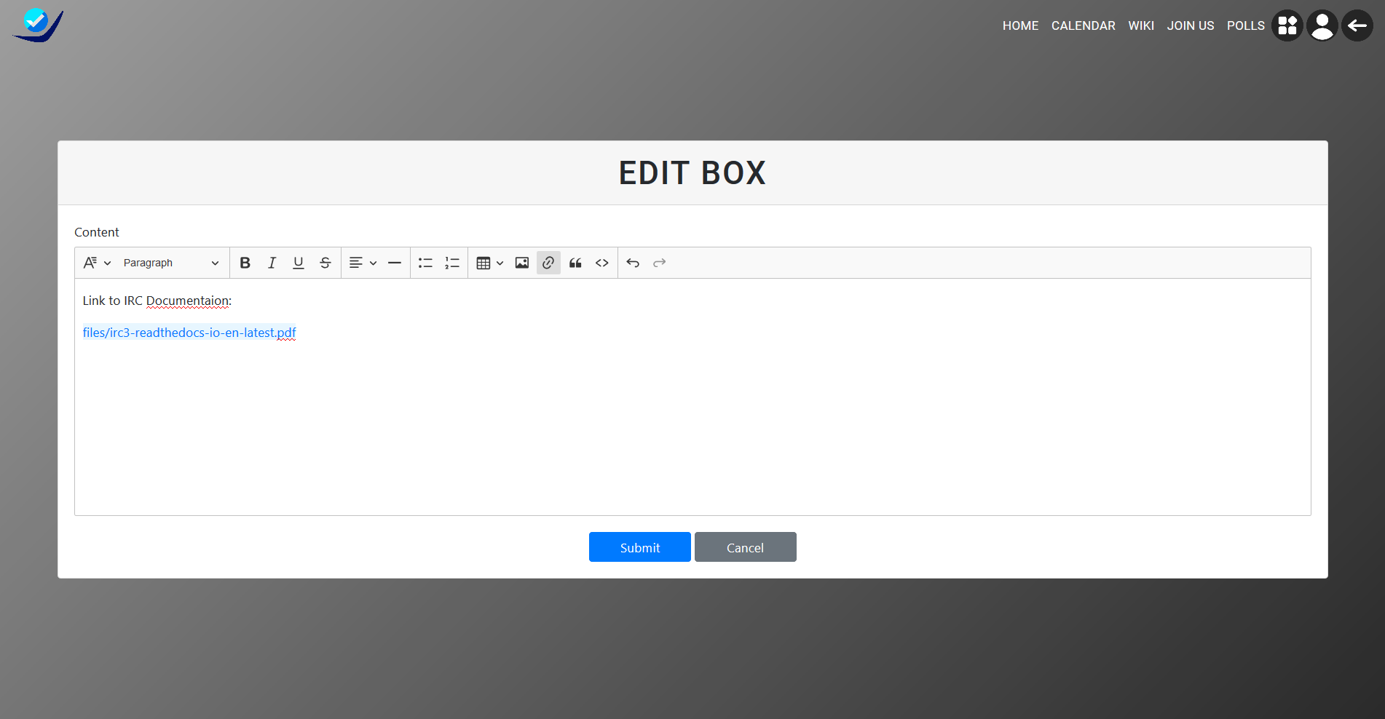Viewport: 1385px width, 719px height.
Task: Open the text alignment dropdown
Action: point(363,263)
